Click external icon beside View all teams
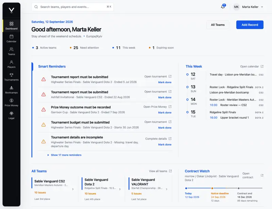 (170, 171)
